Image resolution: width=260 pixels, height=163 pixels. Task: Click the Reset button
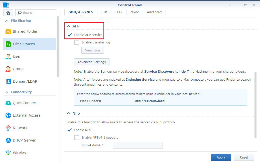click(244, 157)
